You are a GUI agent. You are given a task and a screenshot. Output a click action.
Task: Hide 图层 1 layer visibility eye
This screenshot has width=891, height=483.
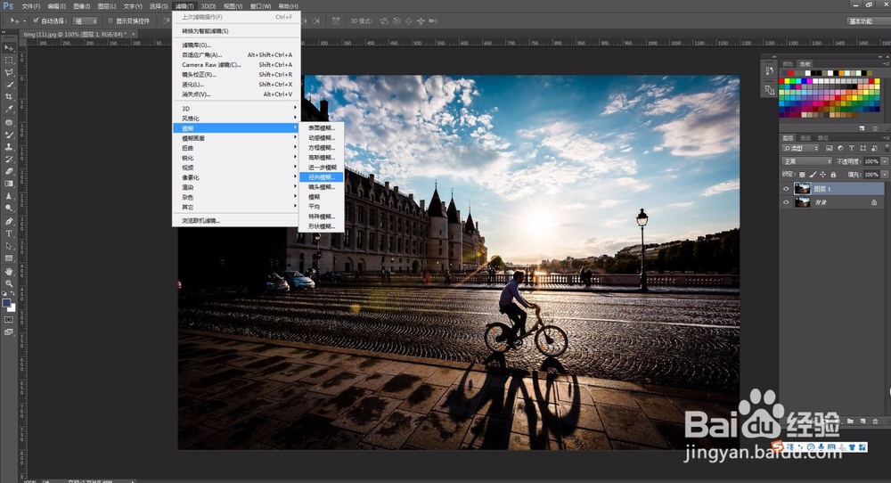pyautogui.click(x=787, y=189)
